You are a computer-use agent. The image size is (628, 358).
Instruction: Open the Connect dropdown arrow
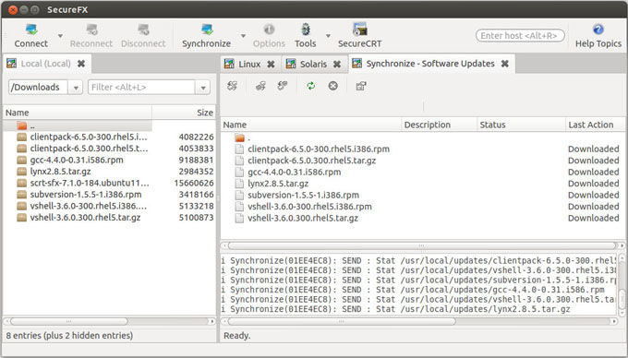(x=60, y=36)
